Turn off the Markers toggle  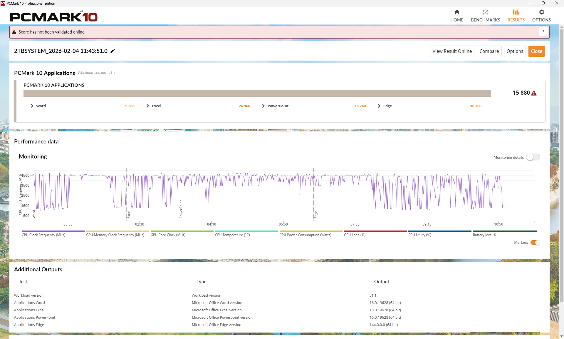[x=535, y=243]
